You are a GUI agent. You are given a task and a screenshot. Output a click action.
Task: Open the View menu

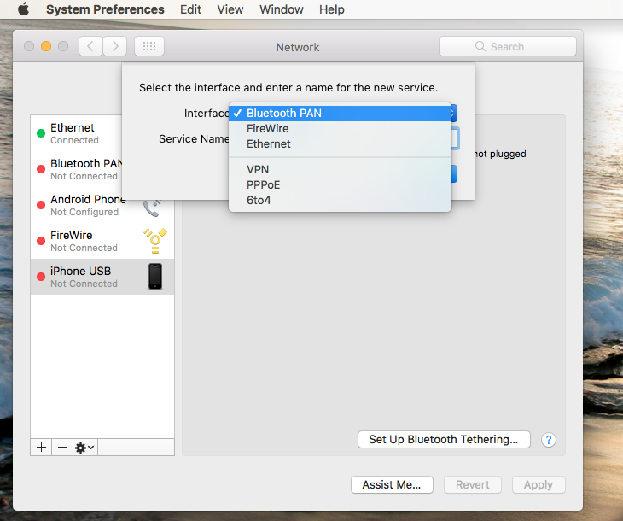point(230,9)
